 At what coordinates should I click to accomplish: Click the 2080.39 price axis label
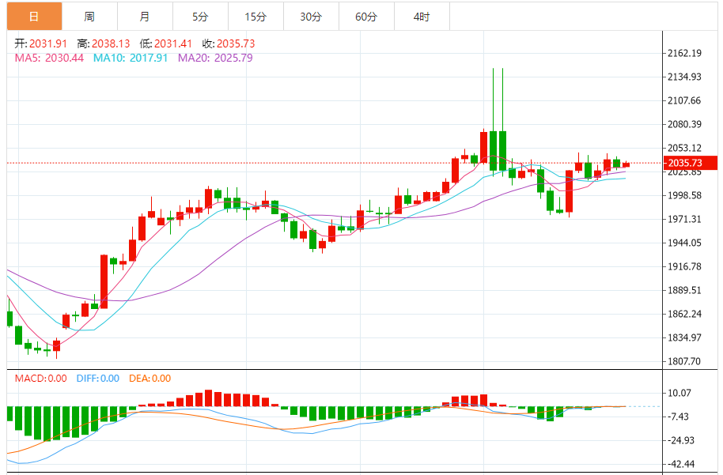pos(684,124)
